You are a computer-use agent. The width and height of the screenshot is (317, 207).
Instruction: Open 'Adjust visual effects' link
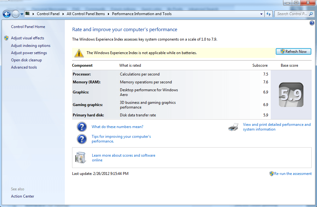(x=27, y=38)
